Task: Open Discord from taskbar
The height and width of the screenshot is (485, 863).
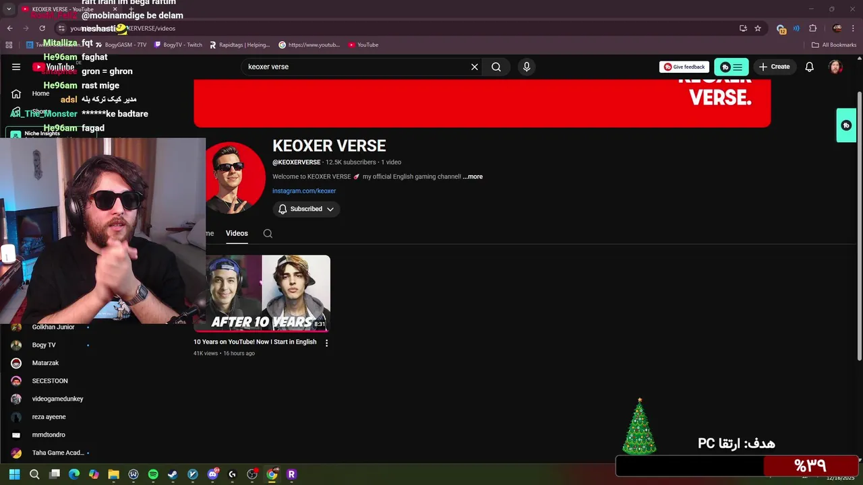Action: click(x=212, y=474)
